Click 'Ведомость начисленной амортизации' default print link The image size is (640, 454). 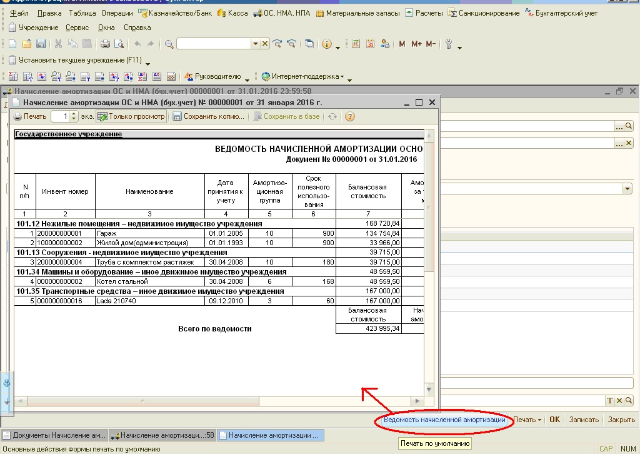444,420
